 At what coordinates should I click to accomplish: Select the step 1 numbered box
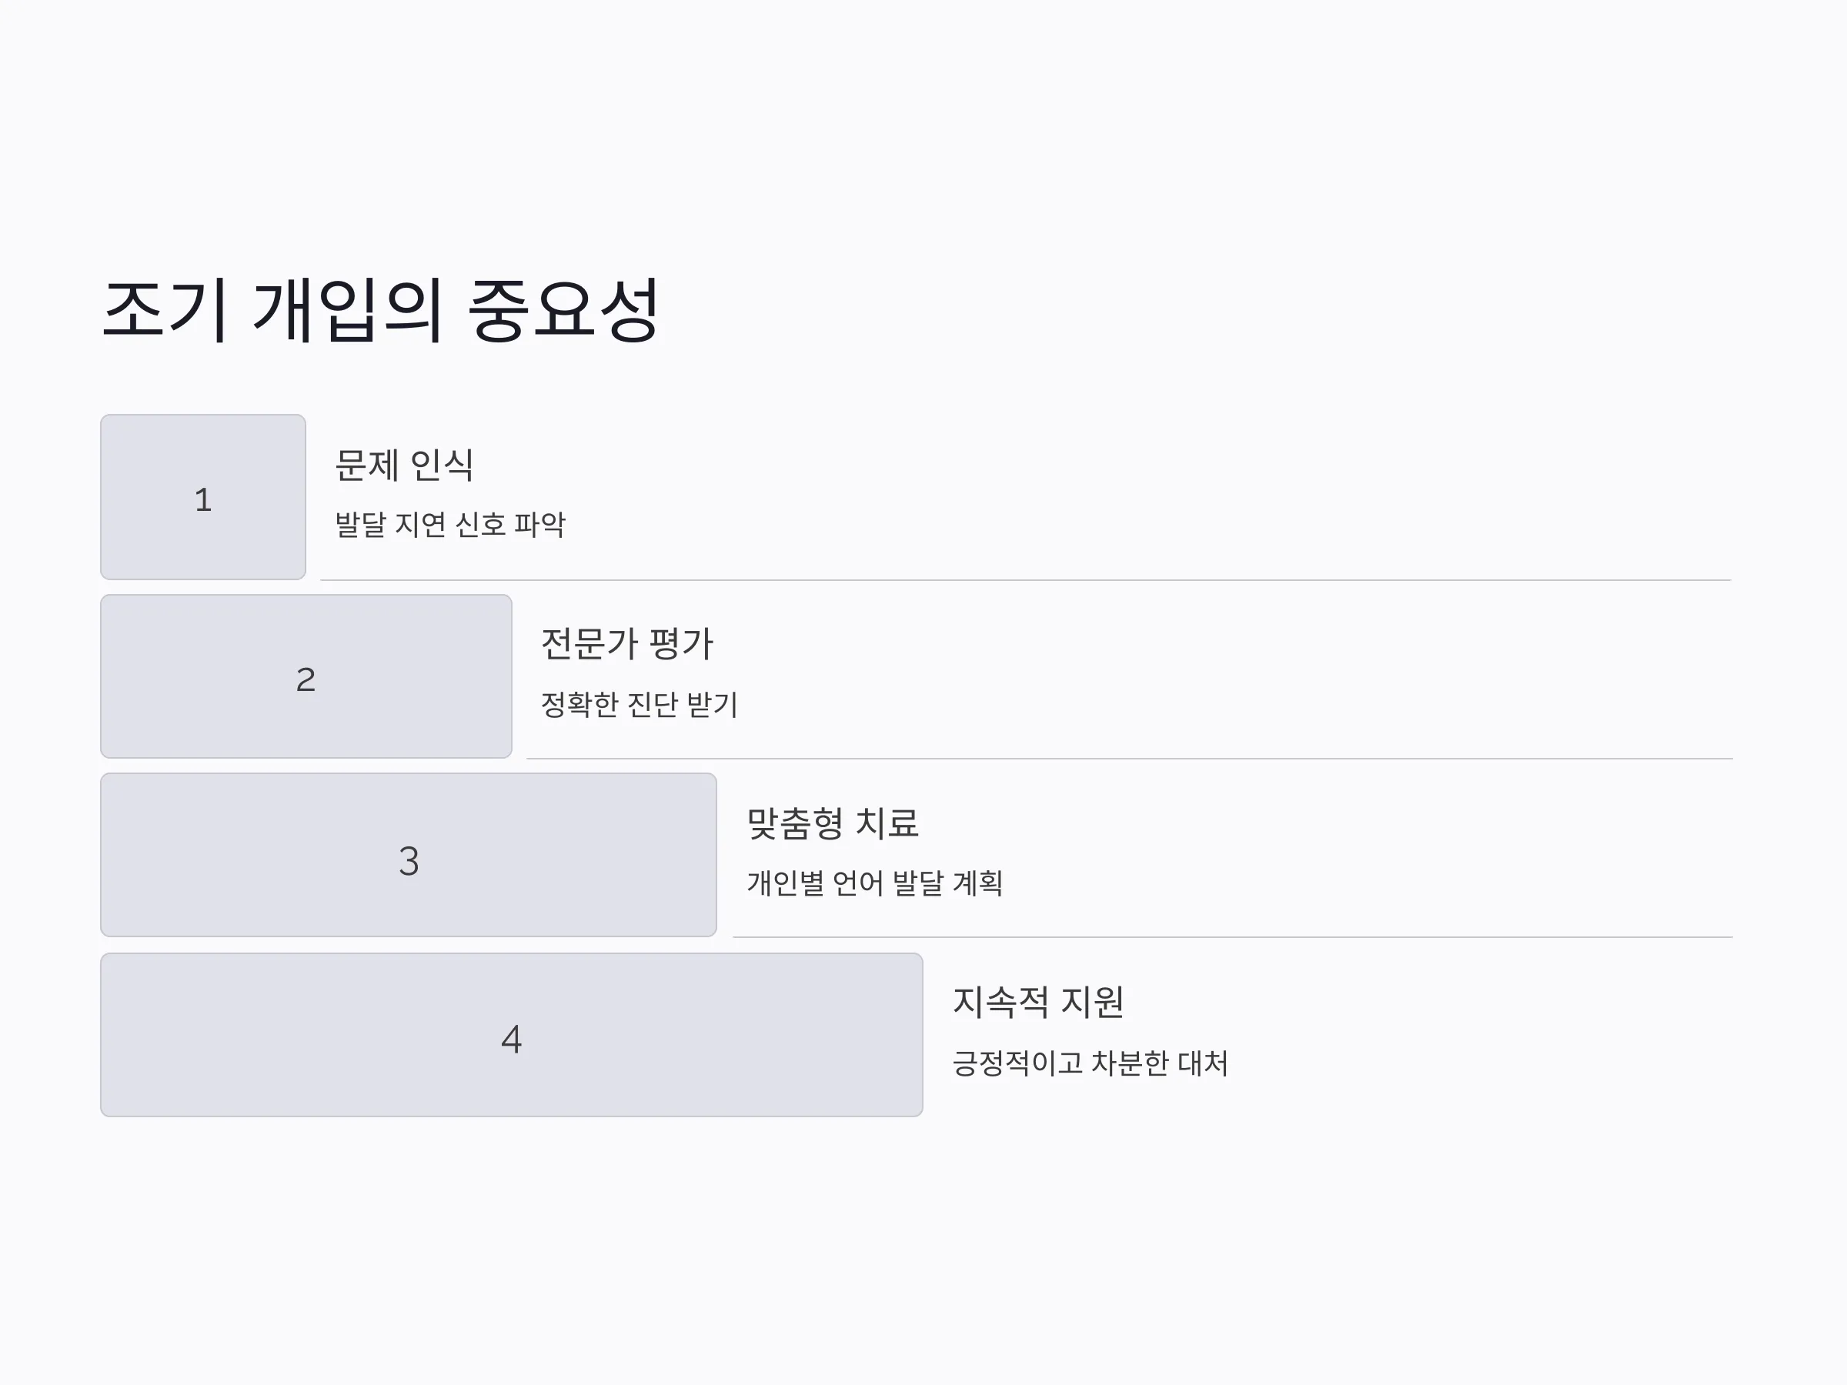[x=203, y=497]
